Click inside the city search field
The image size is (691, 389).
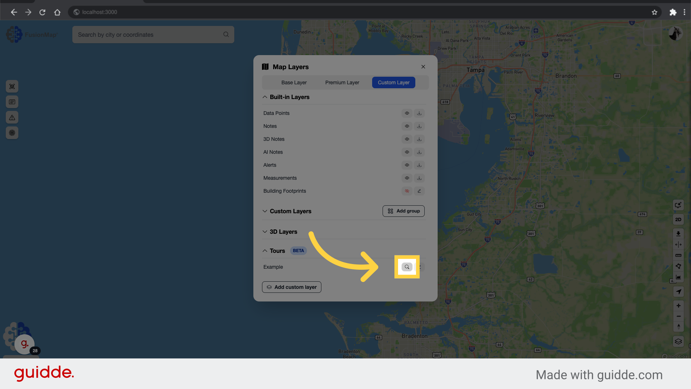point(151,35)
